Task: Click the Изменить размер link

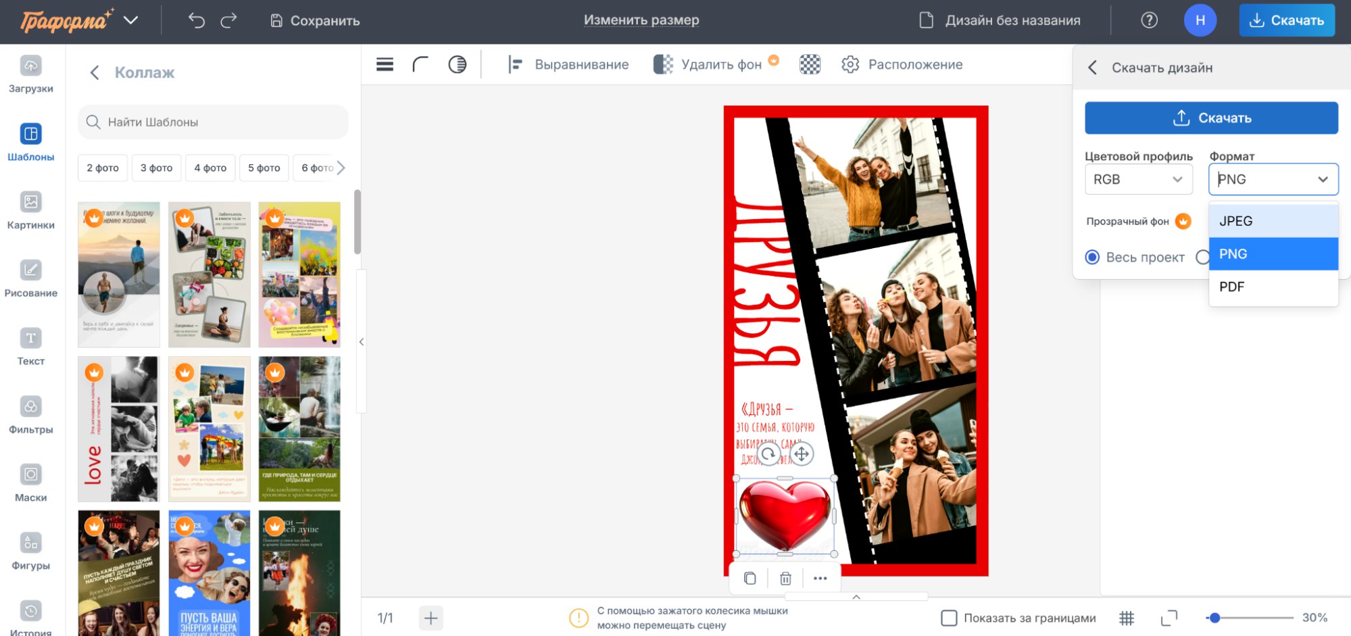Action: [x=641, y=20]
